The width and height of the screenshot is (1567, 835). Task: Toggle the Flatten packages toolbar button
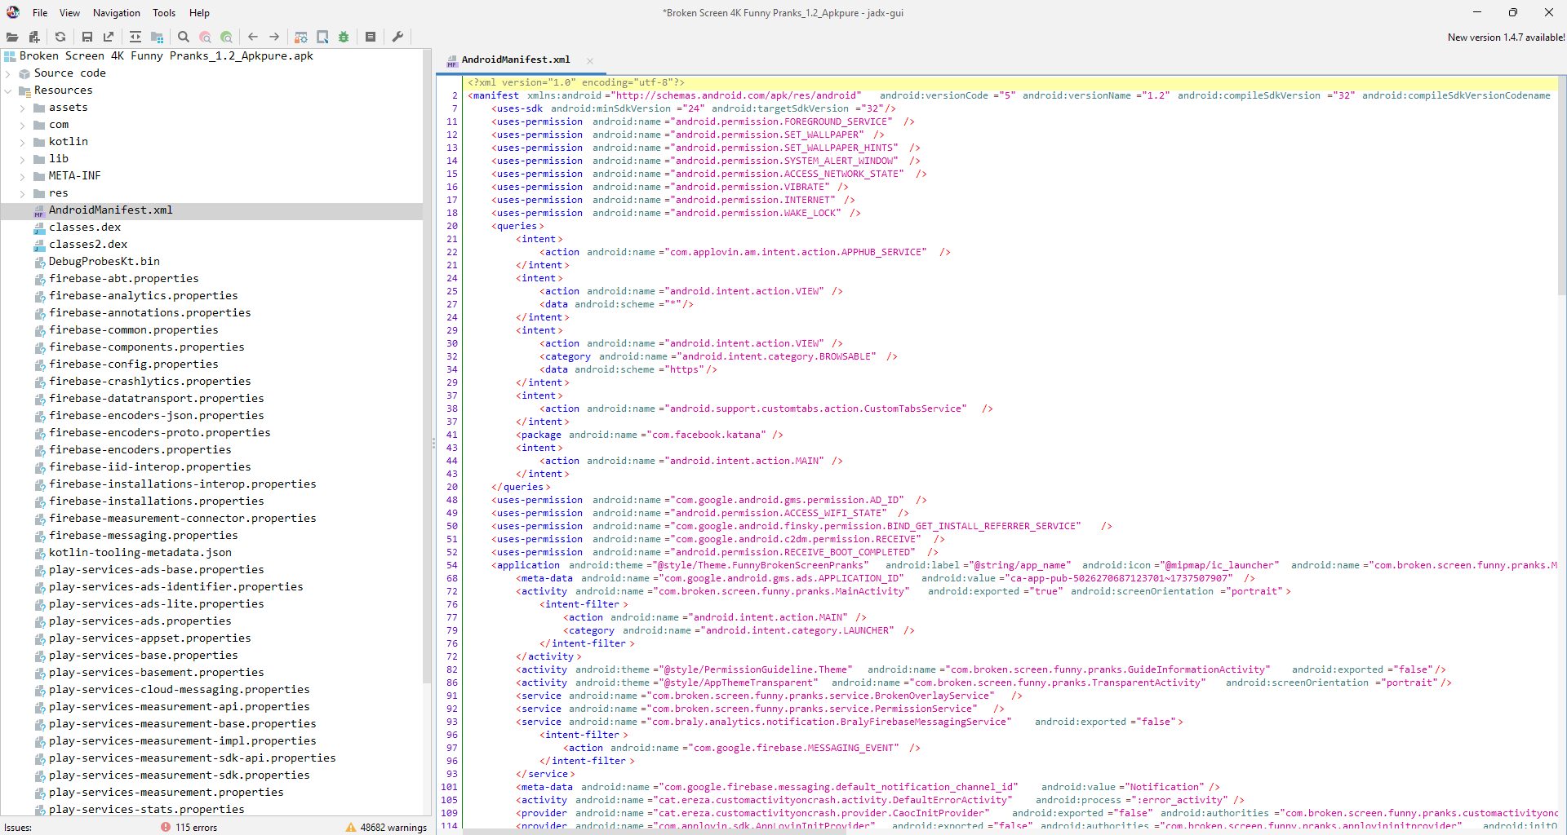(x=158, y=37)
